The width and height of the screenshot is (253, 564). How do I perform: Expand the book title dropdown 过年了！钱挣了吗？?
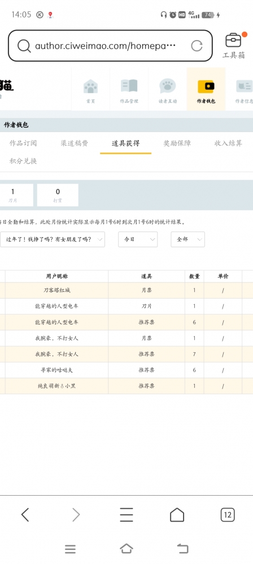[53, 239]
